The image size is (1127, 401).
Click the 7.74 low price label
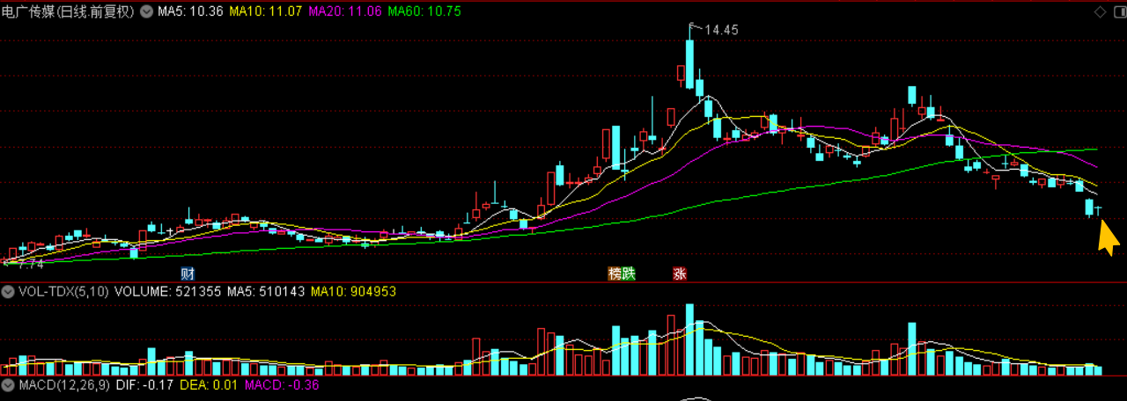[x=31, y=263]
